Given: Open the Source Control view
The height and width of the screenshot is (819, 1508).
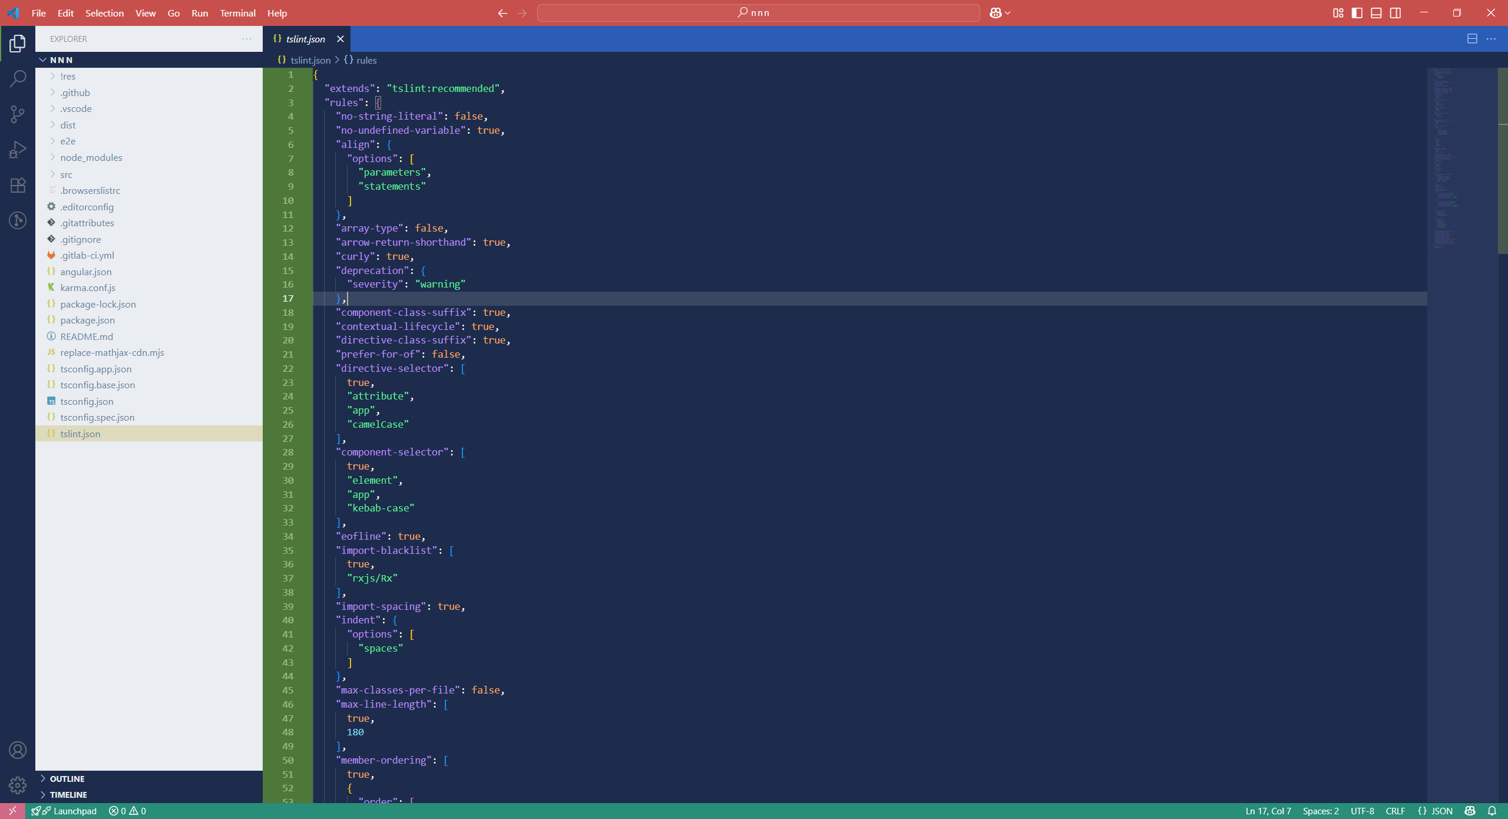Looking at the screenshot, I should point(18,114).
